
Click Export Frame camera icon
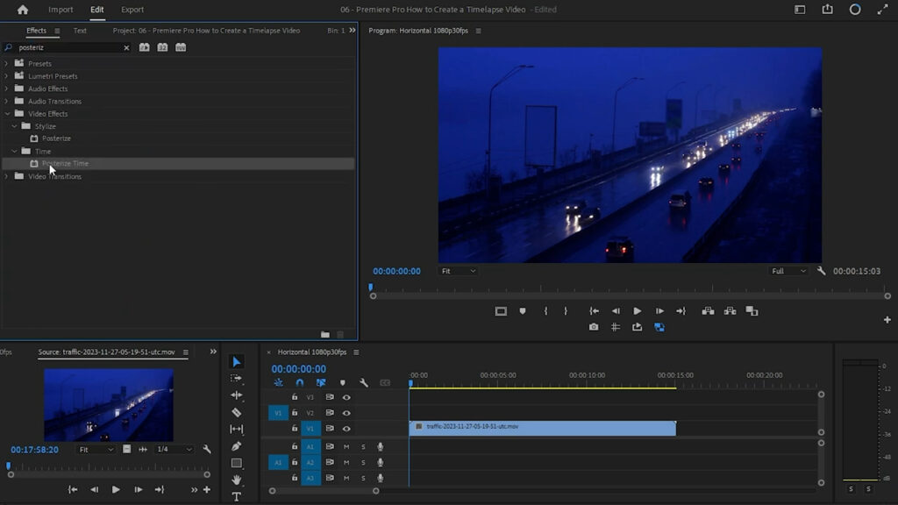[594, 327]
